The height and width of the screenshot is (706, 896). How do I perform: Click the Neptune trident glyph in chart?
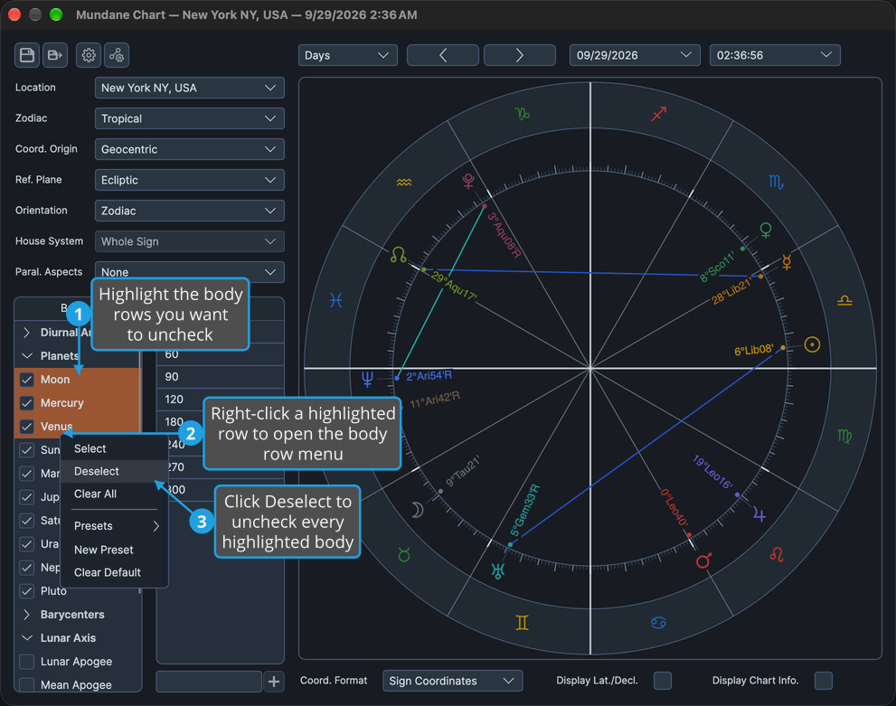coord(367,378)
